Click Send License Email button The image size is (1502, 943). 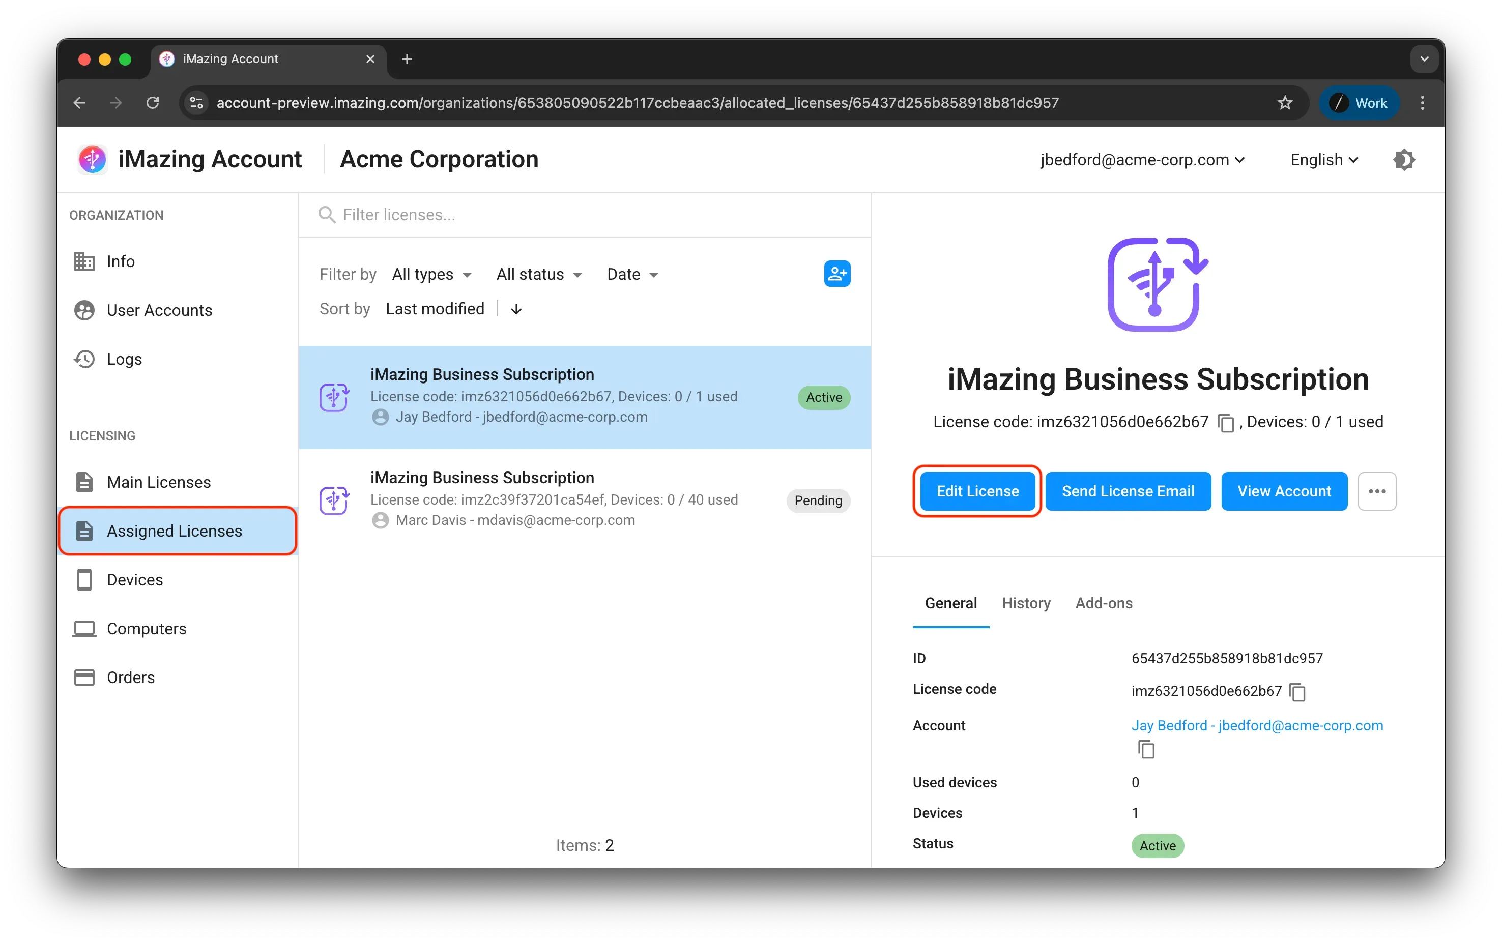click(x=1128, y=491)
